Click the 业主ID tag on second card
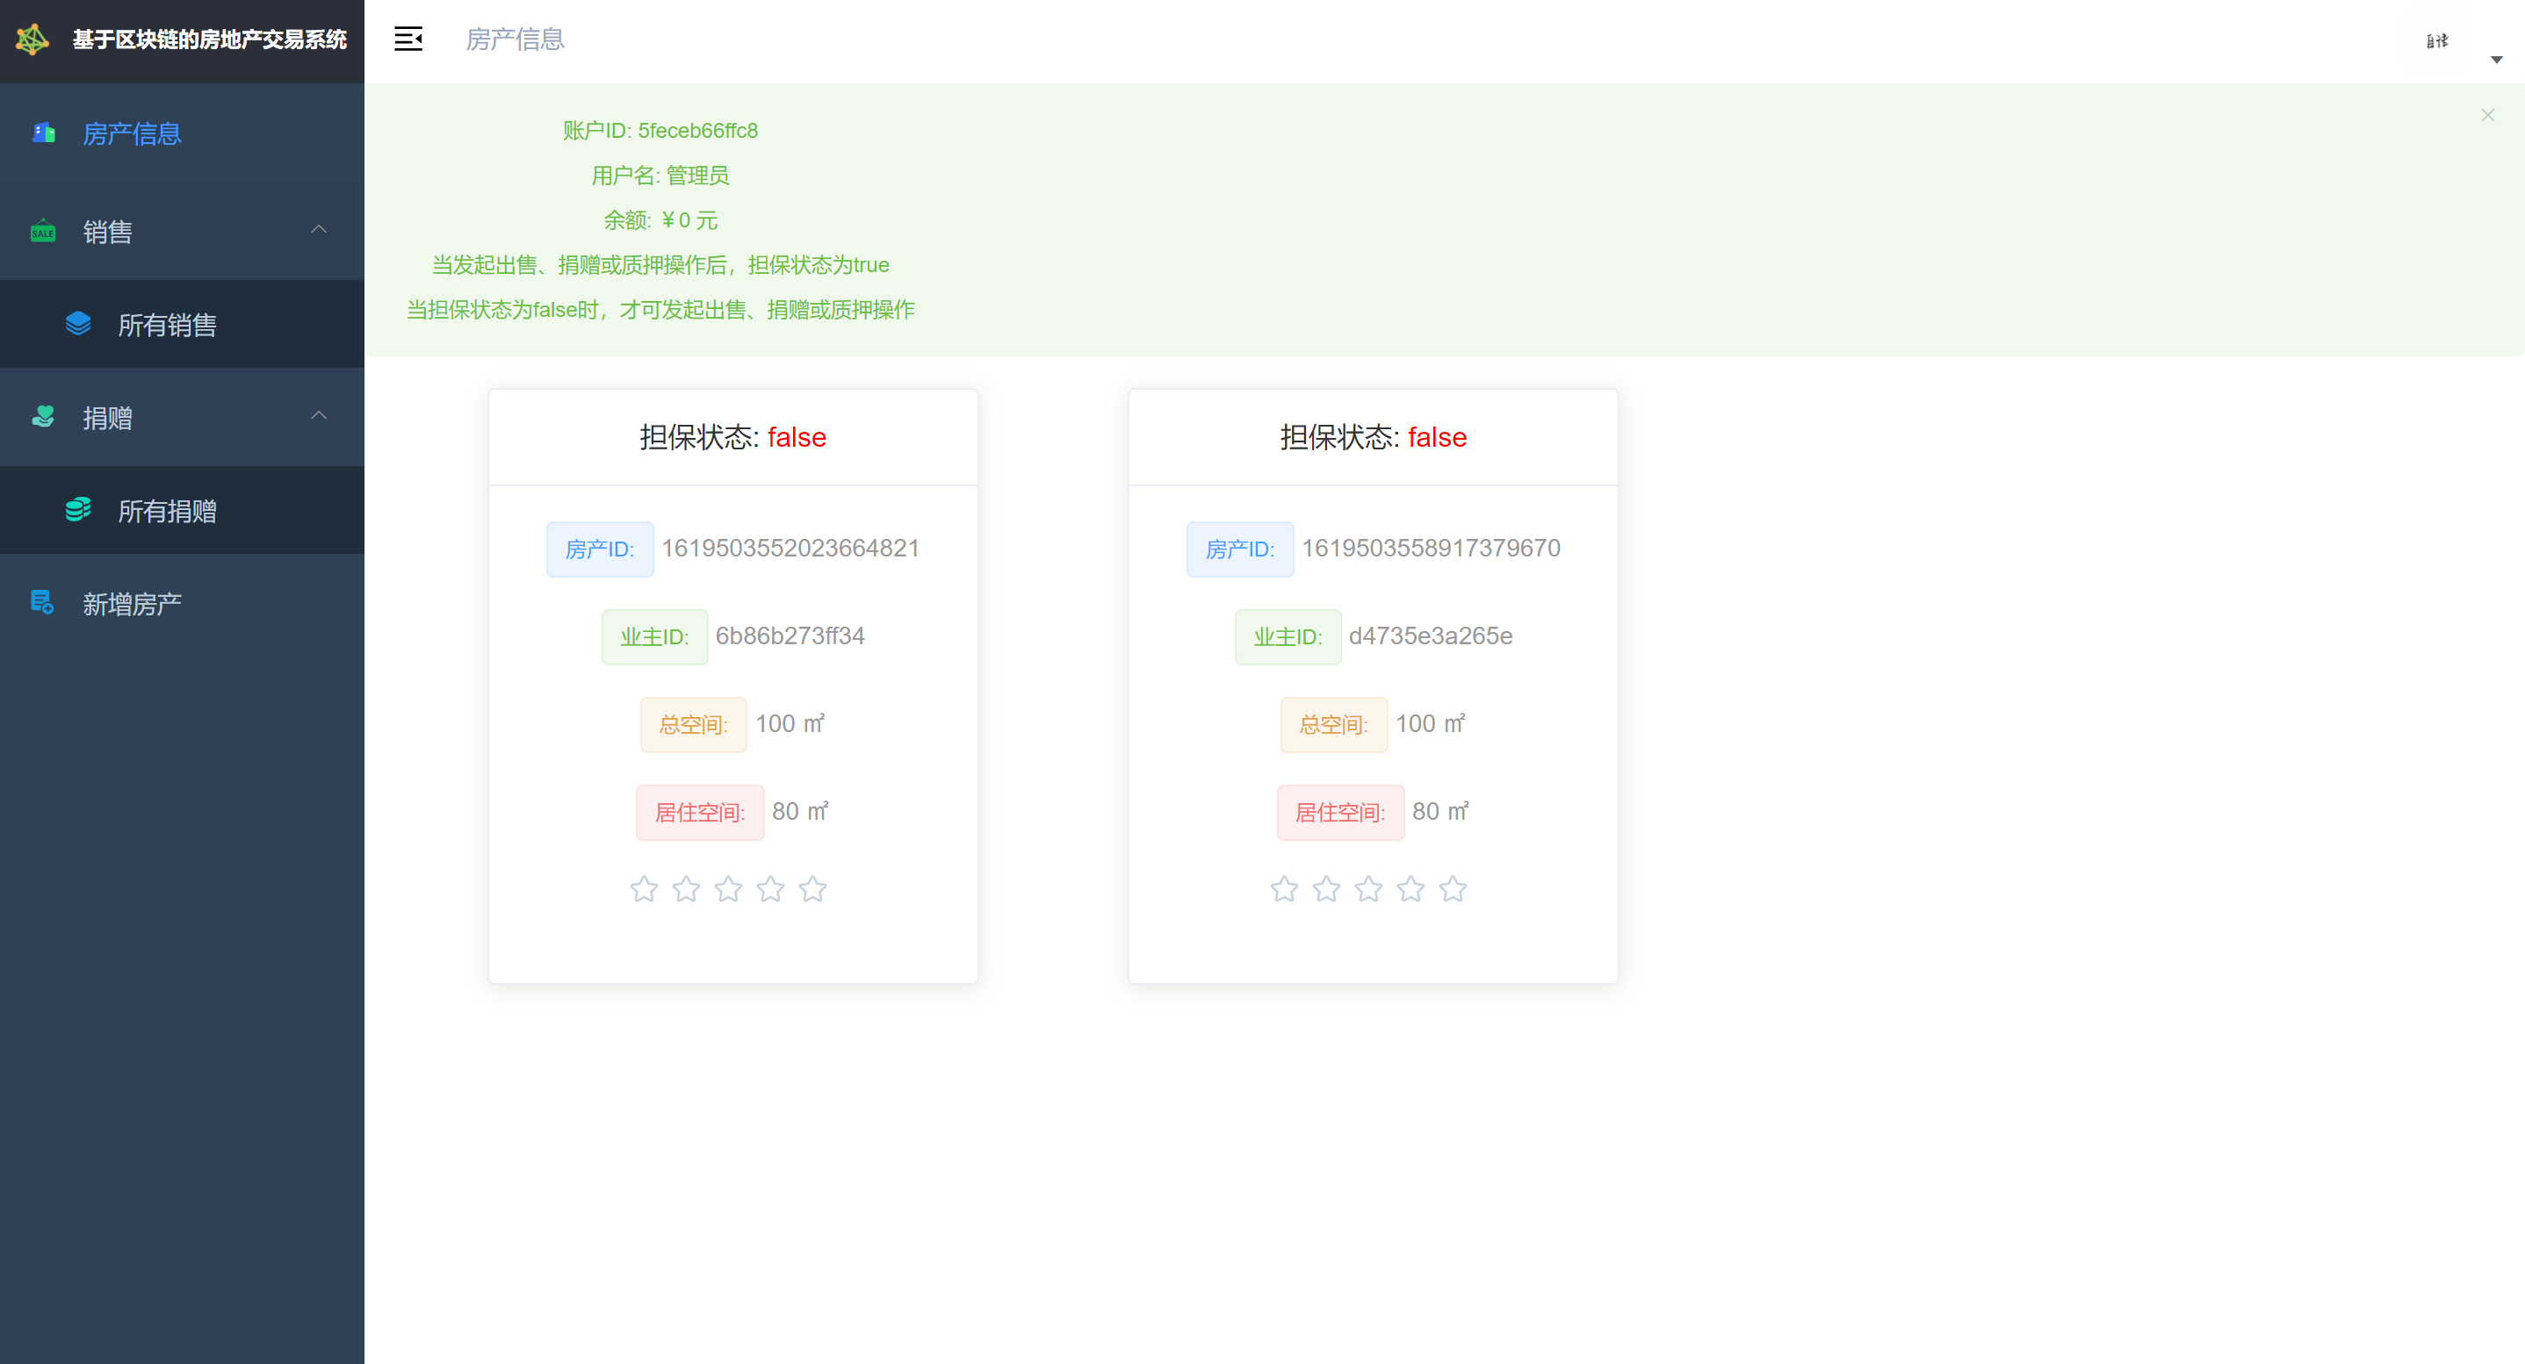 click(x=1287, y=637)
